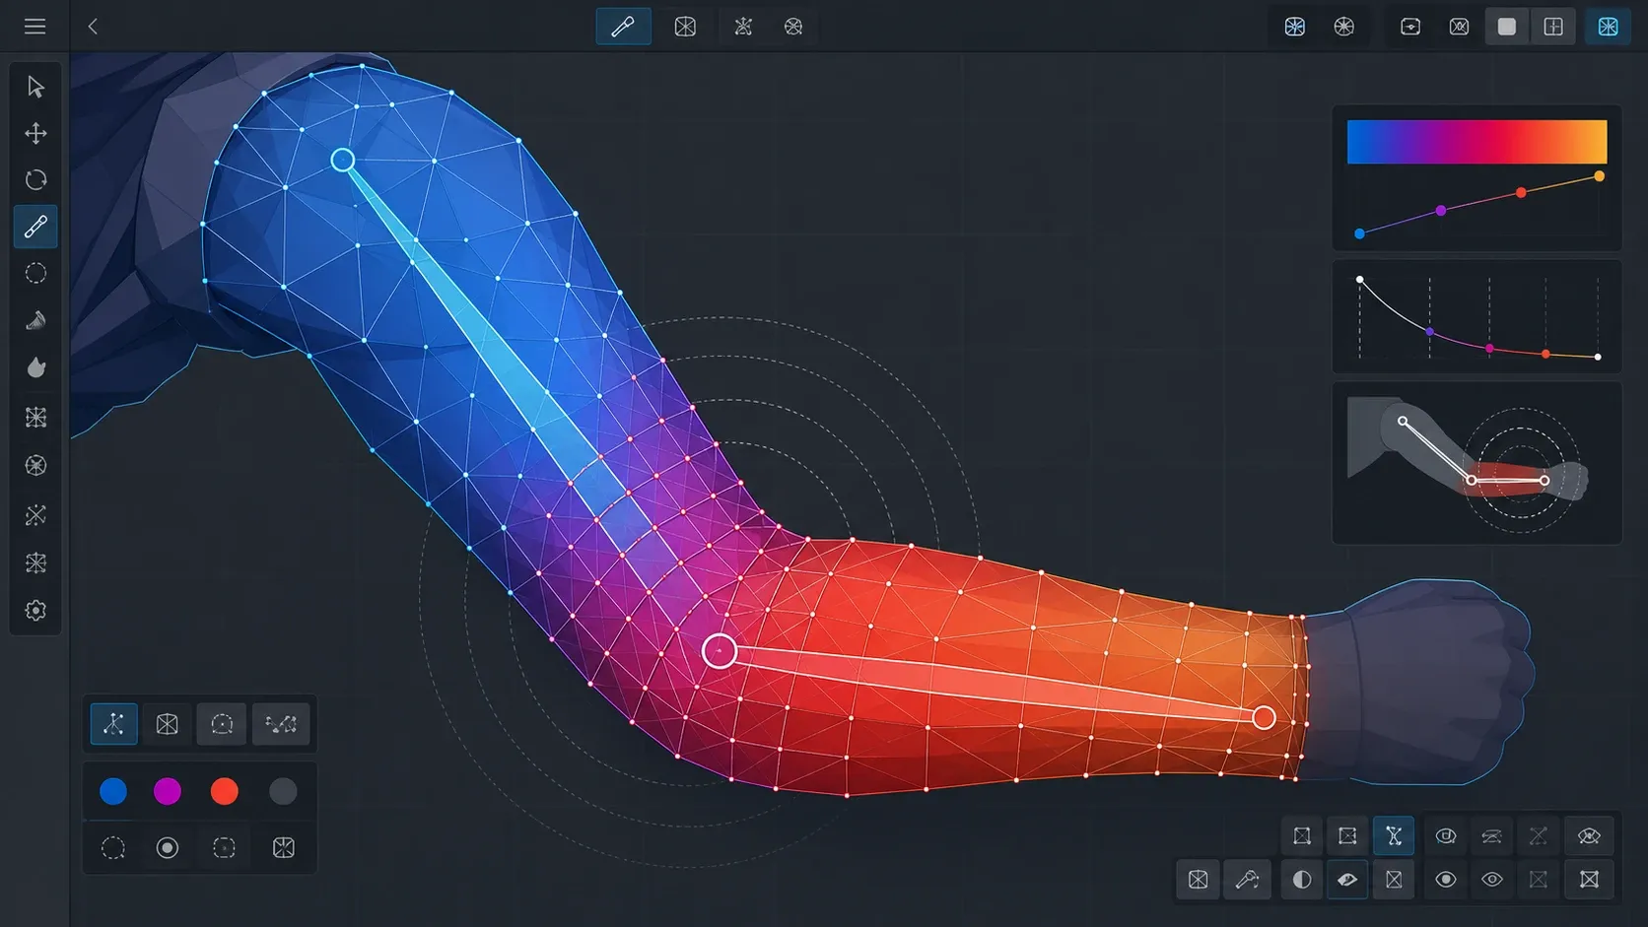
Task: Click the arm preview thumbnail panel
Action: pos(1476,463)
